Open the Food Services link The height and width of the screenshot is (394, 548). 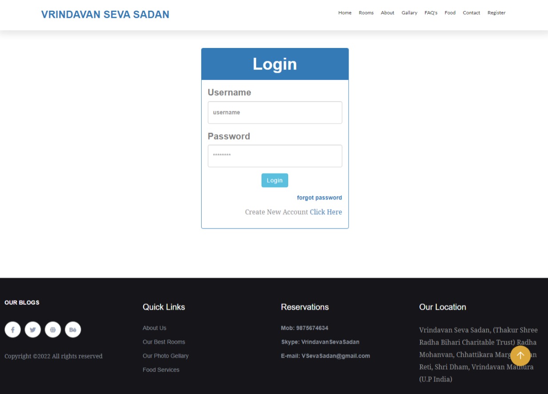pyautogui.click(x=161, y=370)
